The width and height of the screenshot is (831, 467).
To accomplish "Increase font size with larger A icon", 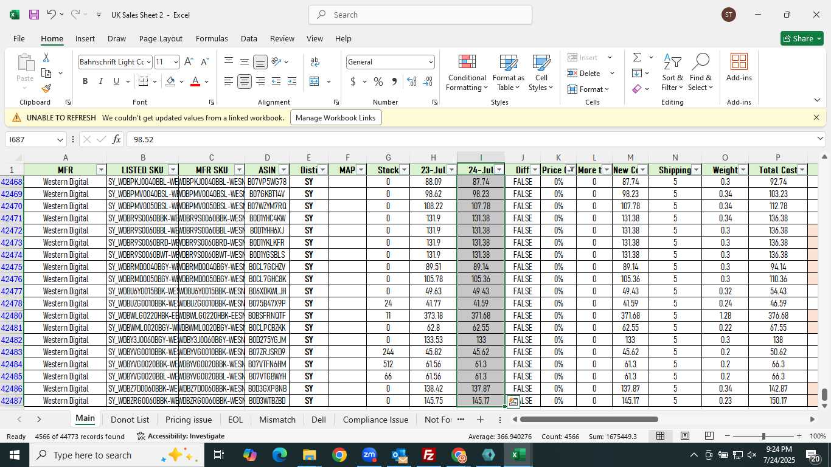I will tap(189, 62).
